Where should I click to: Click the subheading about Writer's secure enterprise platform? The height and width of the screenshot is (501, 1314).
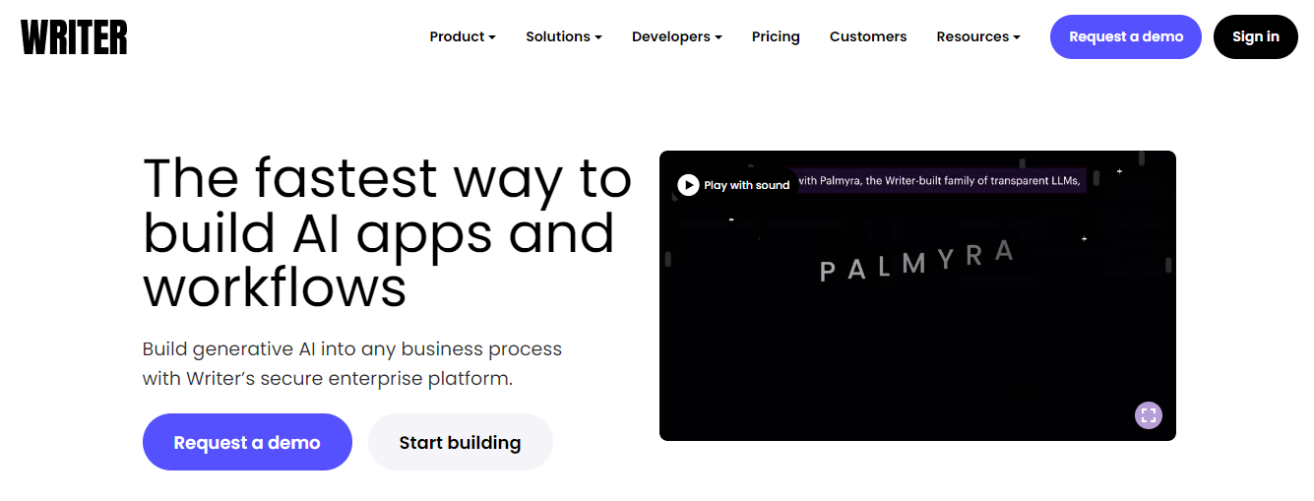point(351,363)
